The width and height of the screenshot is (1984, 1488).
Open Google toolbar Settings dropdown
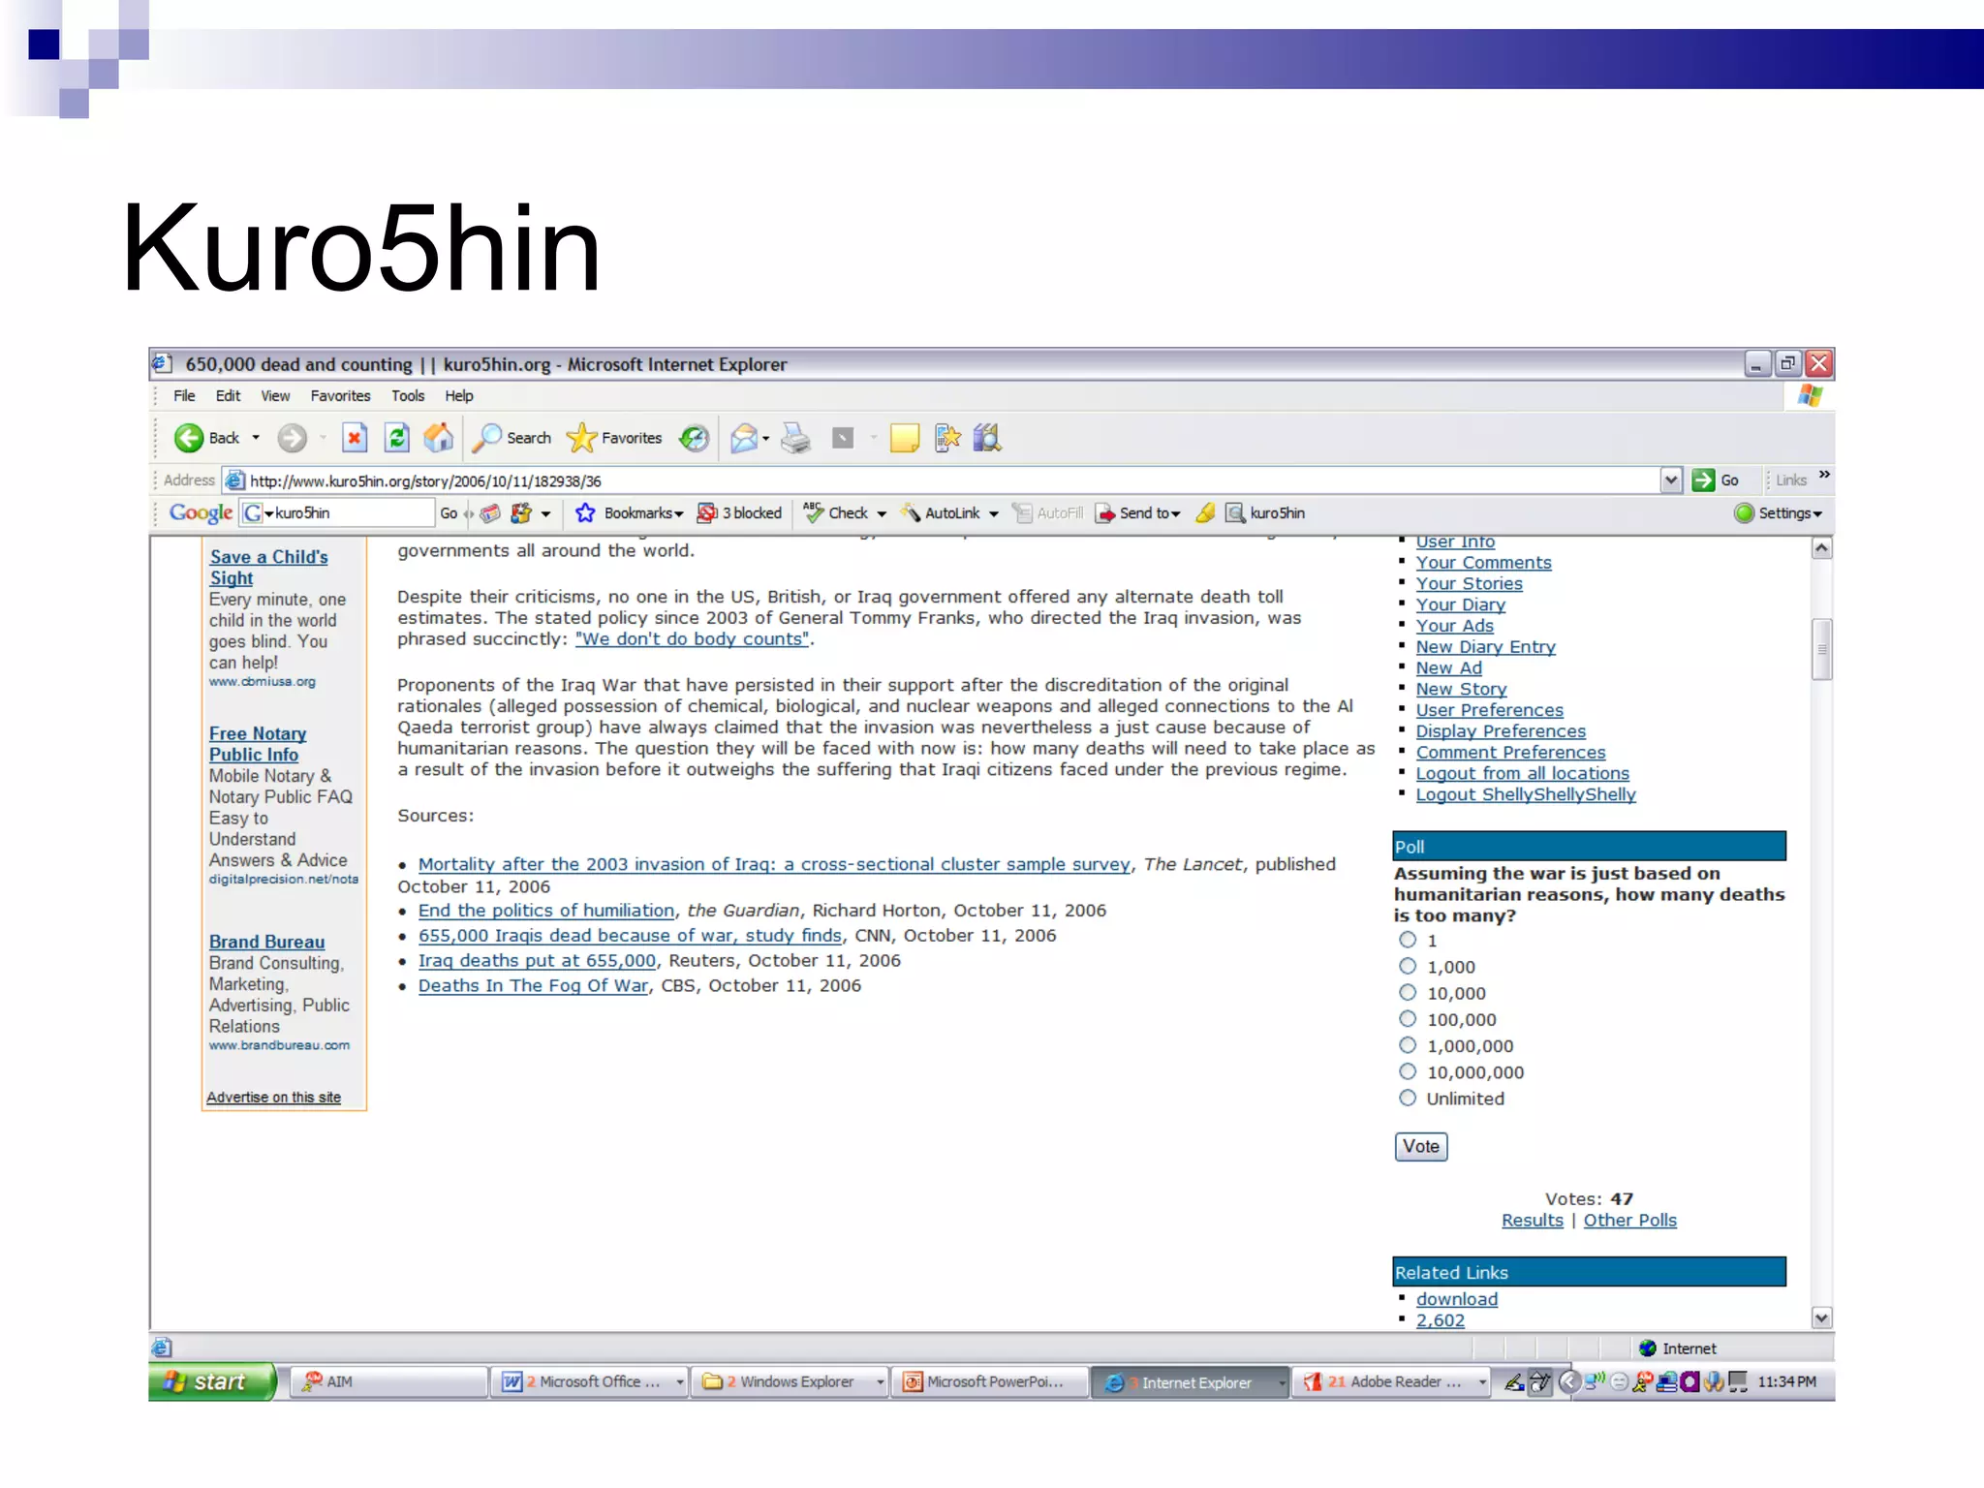[x=1788, y=513]
